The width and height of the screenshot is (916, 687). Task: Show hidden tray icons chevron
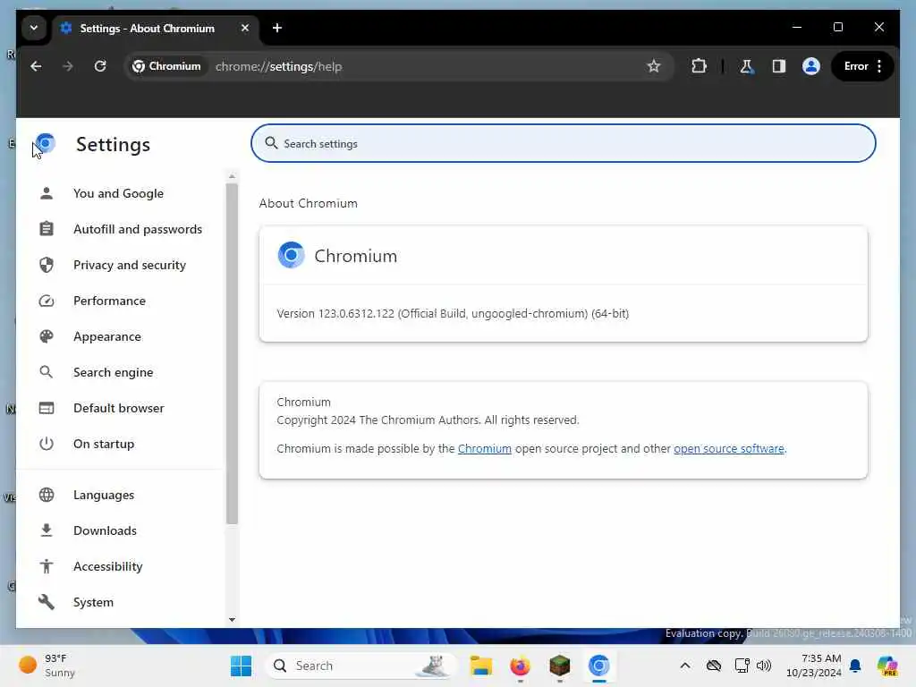[685, 666]
